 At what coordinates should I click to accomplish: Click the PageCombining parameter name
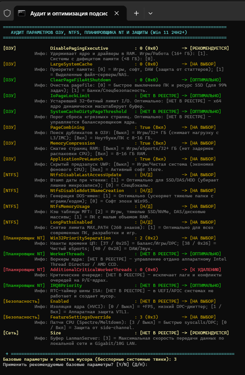tap(67, 127)
